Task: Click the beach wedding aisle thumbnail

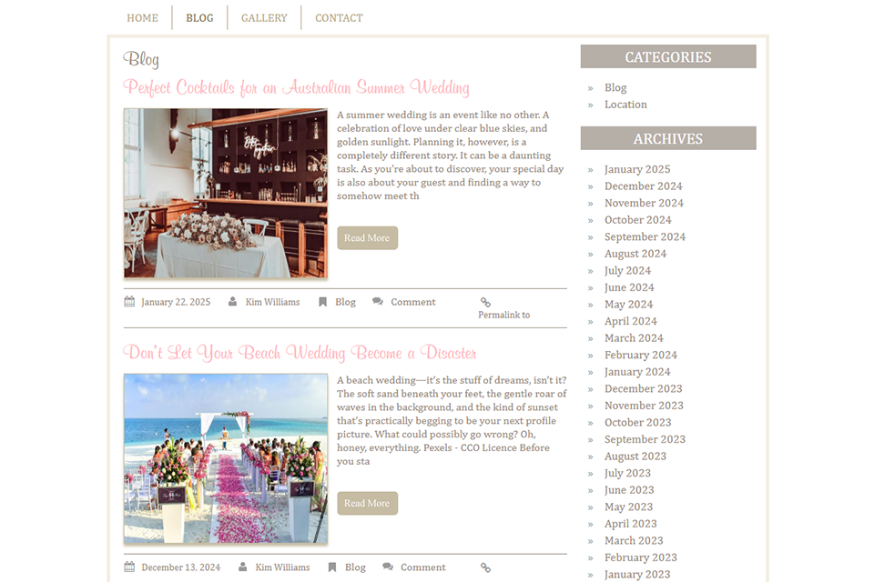Action: pos(225,457)
